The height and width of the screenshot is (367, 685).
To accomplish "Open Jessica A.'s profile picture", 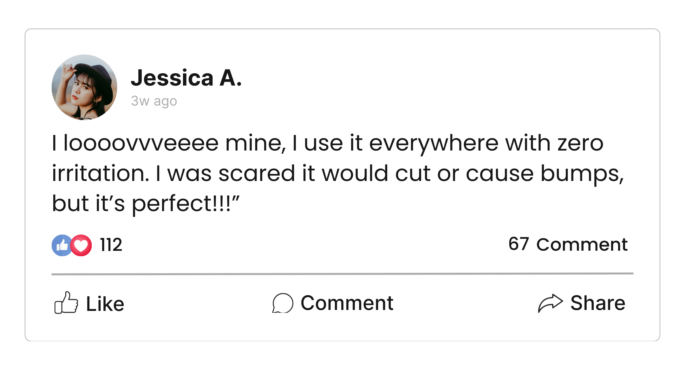I will click(84, 87).
